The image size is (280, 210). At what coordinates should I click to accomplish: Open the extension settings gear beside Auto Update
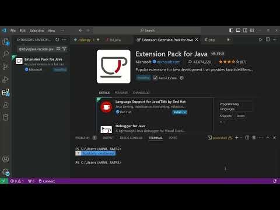click(181, 78)
